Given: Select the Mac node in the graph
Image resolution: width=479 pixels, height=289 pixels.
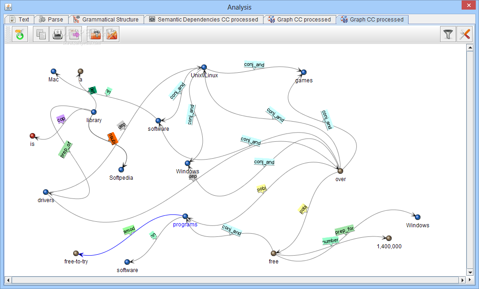Looking at the screenshot, I should pyautogui.click(x=54, y=71).
